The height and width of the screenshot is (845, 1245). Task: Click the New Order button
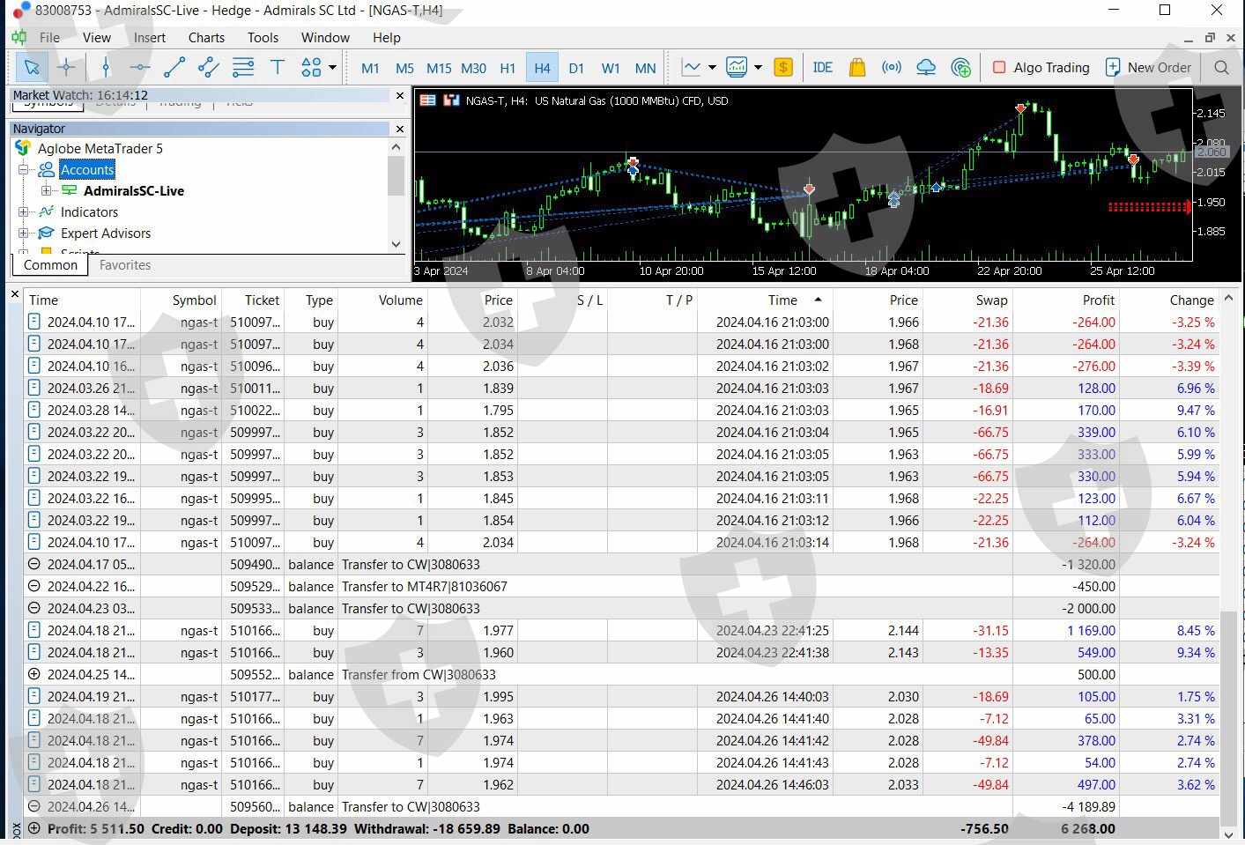click(x=1148, y=68)
